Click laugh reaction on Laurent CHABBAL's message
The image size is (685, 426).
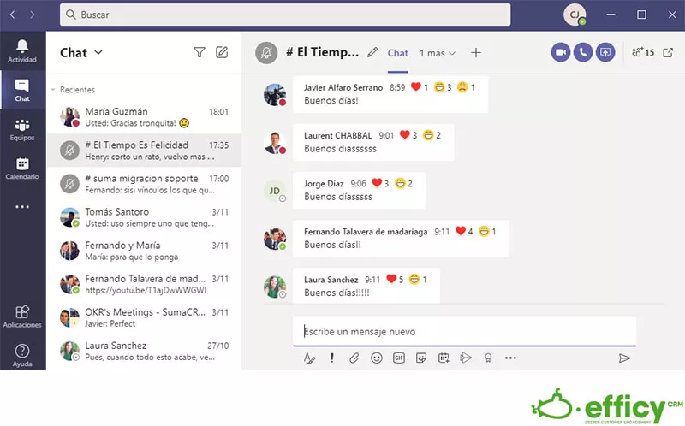click(x=428, y=135)
